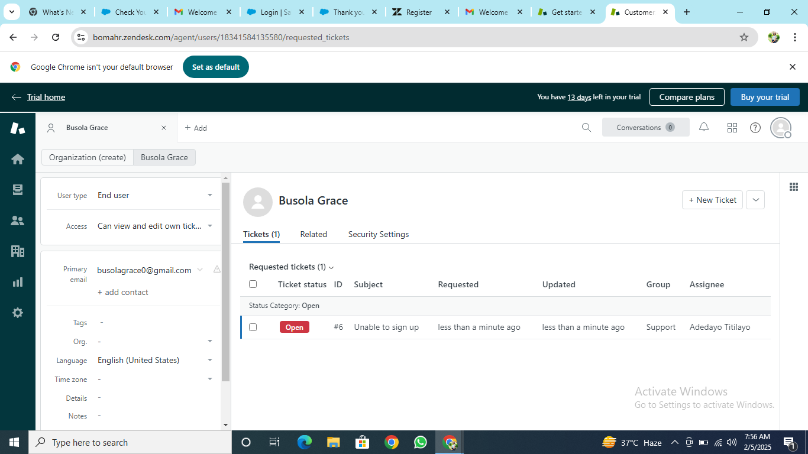Open a new browser tab with plus icon
Image resolution: width=808 pixels, height=454 pixels.
click(687, 12)
